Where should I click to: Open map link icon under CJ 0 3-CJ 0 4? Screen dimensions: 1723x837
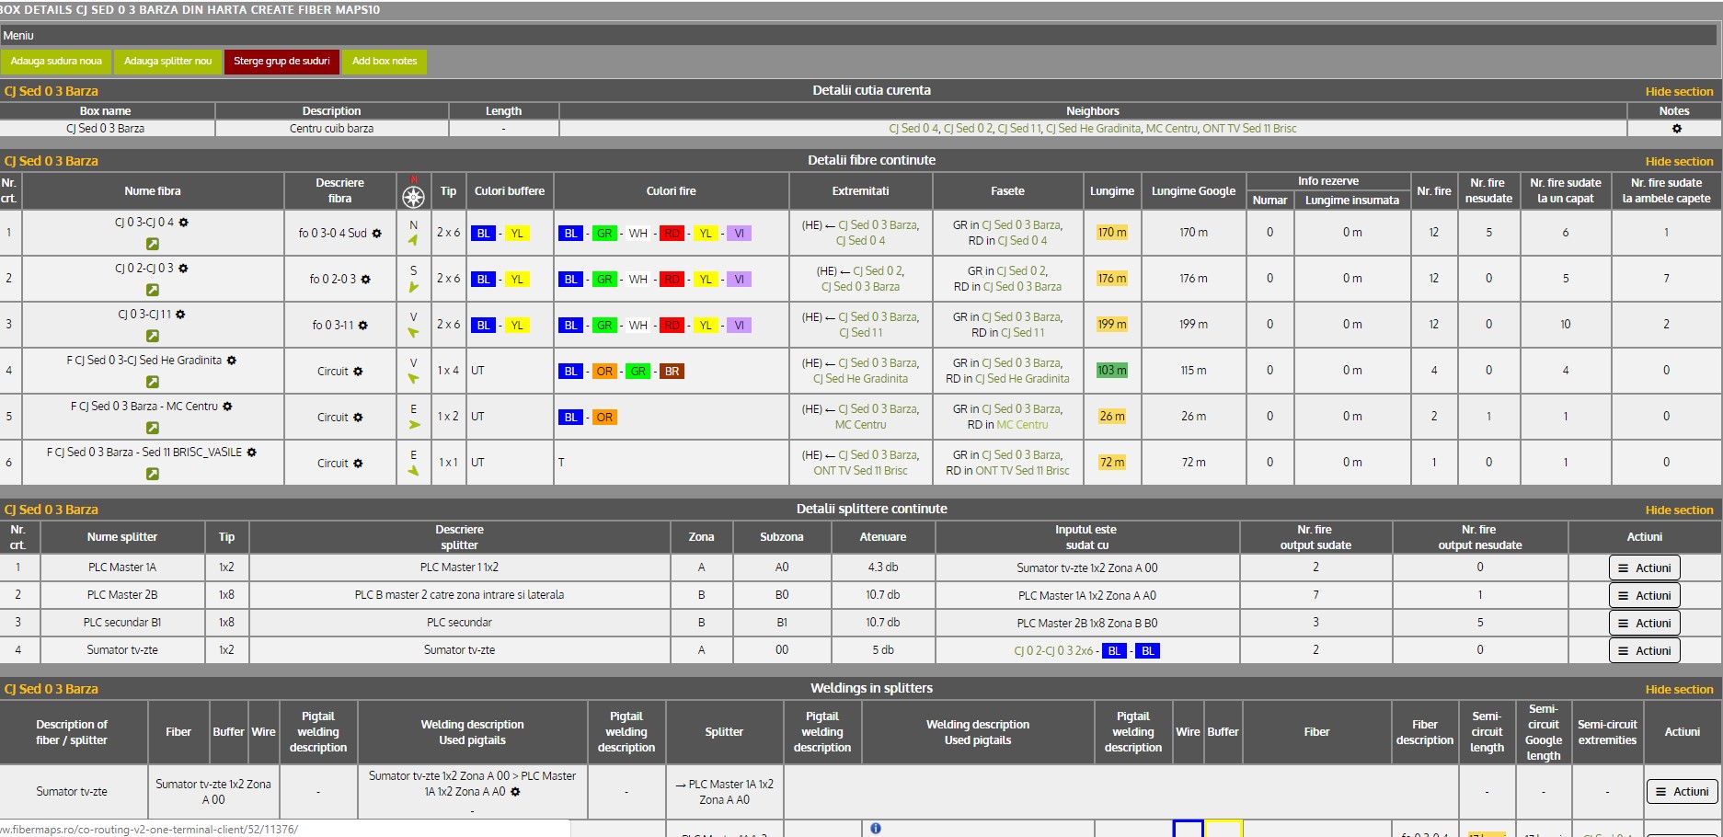[x=153, y=244]
